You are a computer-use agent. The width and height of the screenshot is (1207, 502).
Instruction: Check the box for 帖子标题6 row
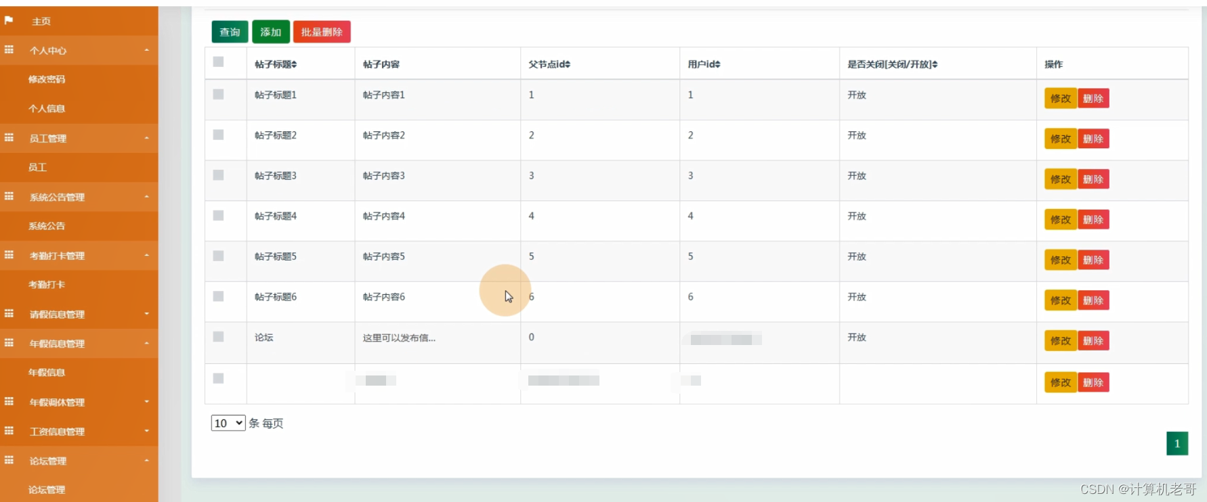click(x=218, y=296)
